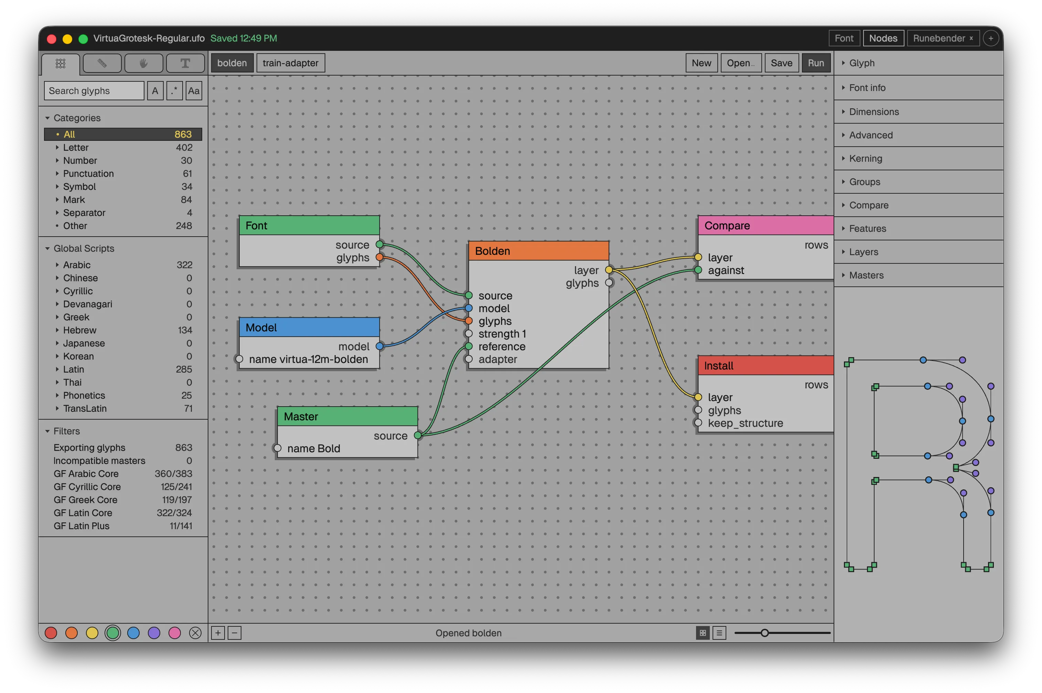Viewport: 1042px width, 693px height.
Task: Switch to grid view icon
Action: click(x=703, y=633)
